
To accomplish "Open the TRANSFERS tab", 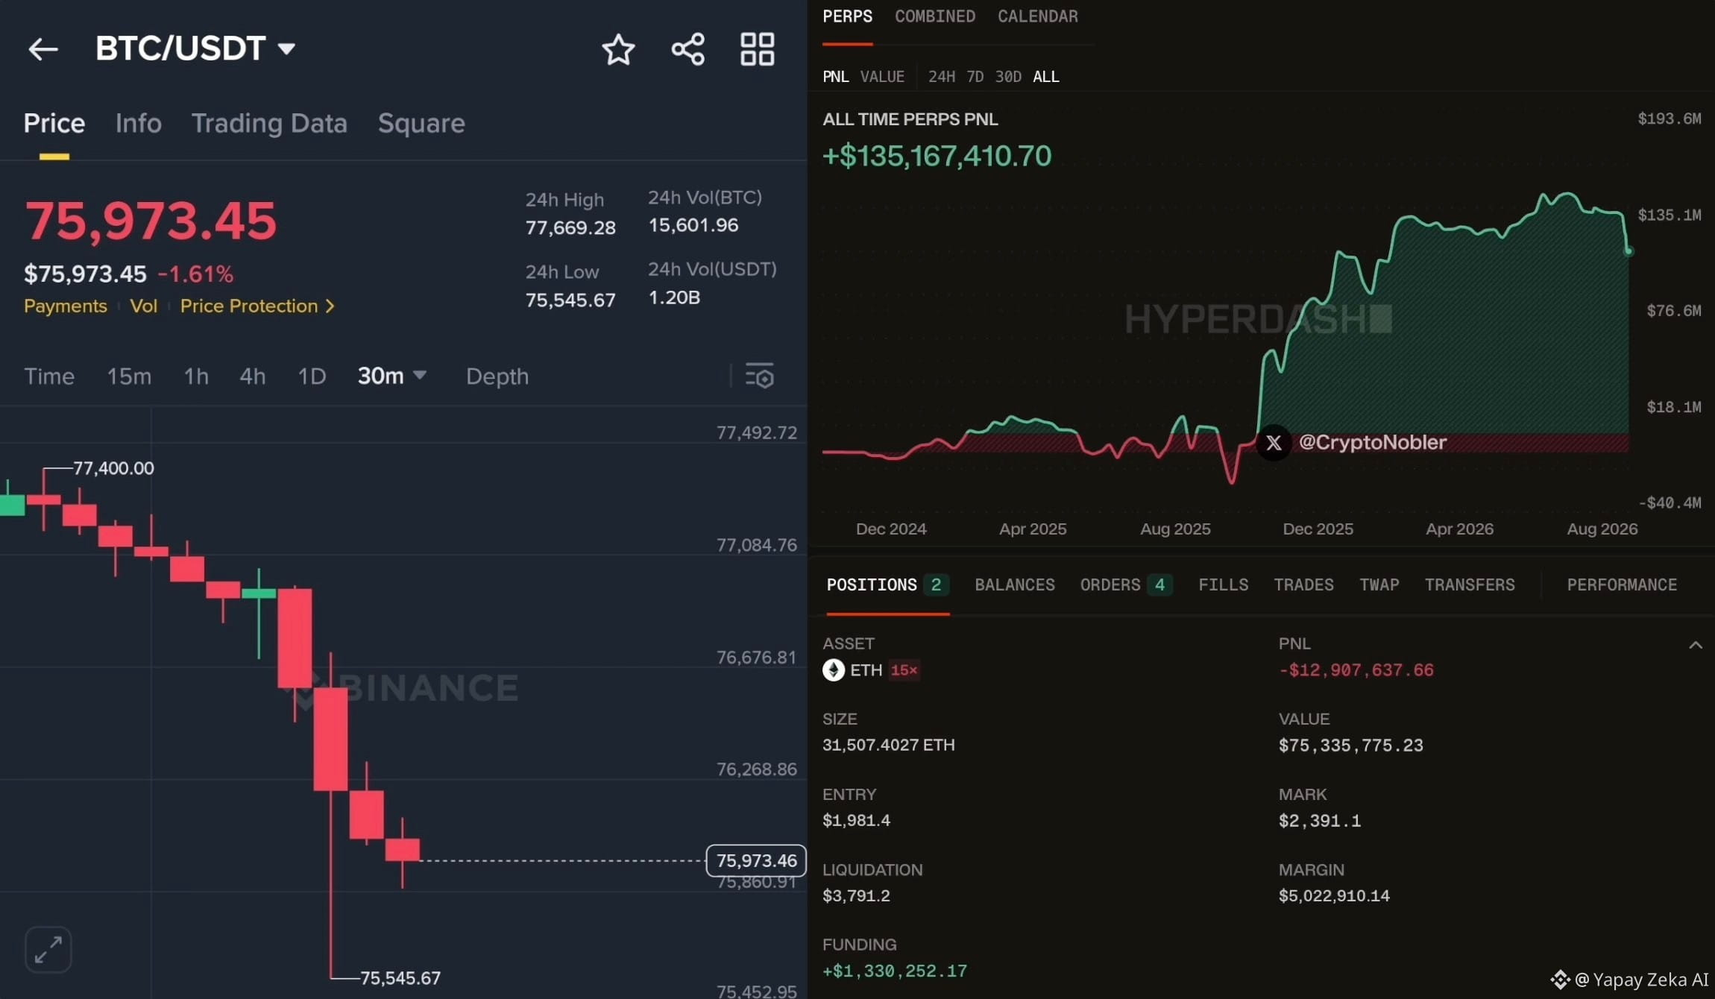I will [x=1470, y=585].
